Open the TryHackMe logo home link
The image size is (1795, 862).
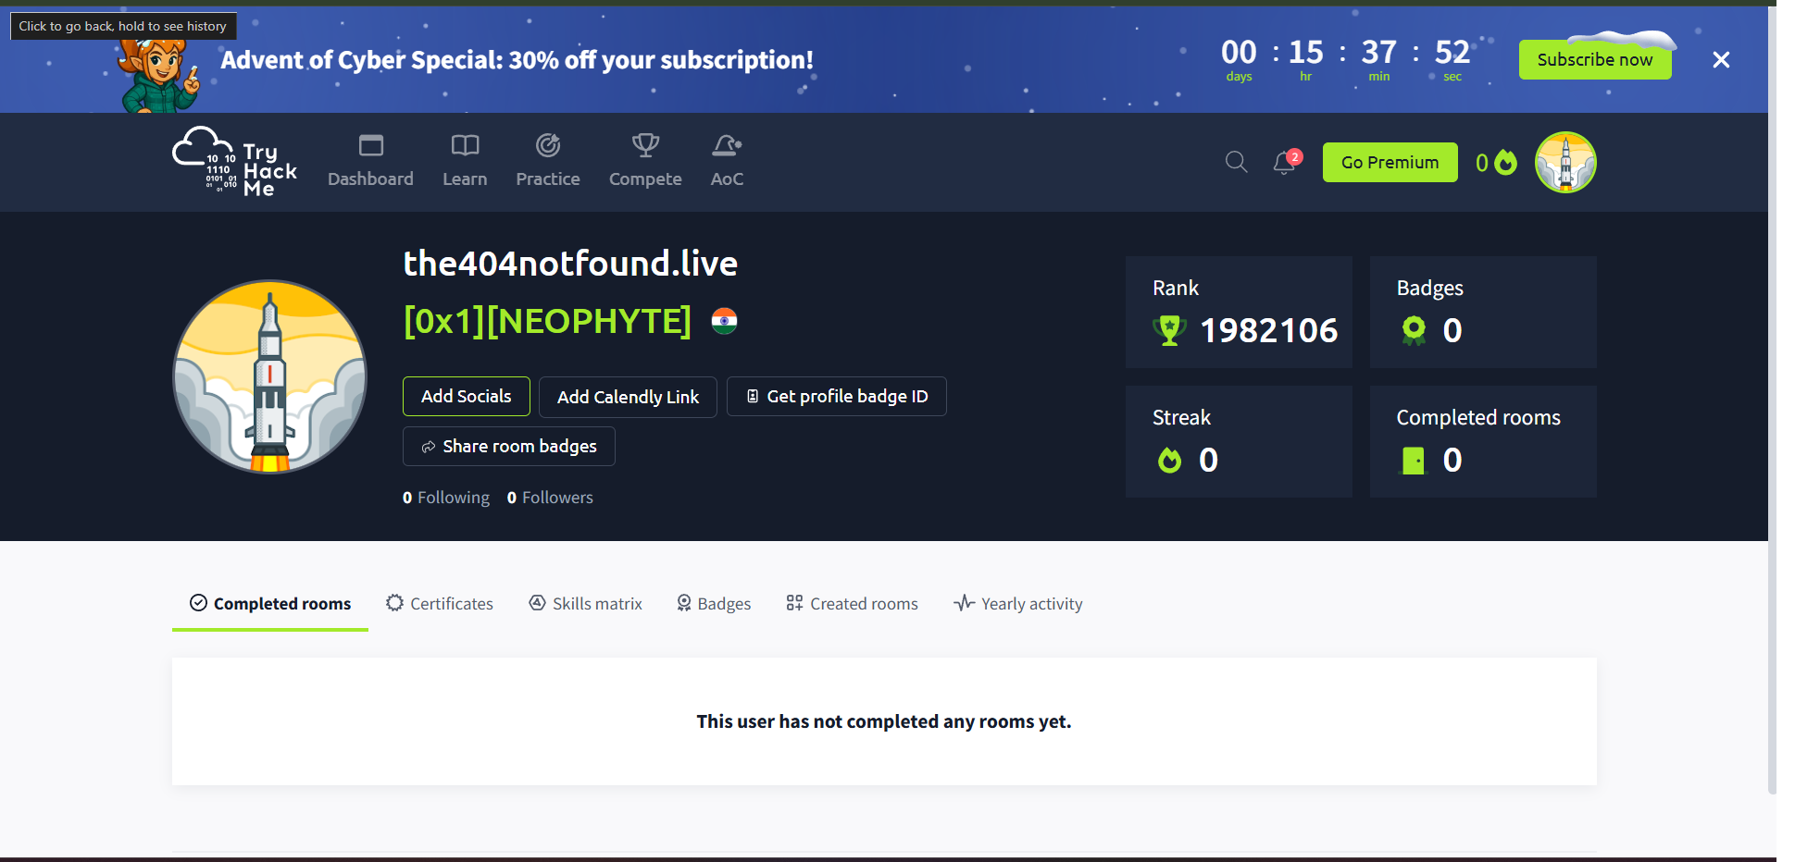pyautogui.click(x=235, y=162)
